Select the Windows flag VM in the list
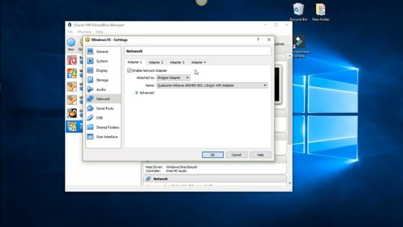 click(x=72, y=73)
